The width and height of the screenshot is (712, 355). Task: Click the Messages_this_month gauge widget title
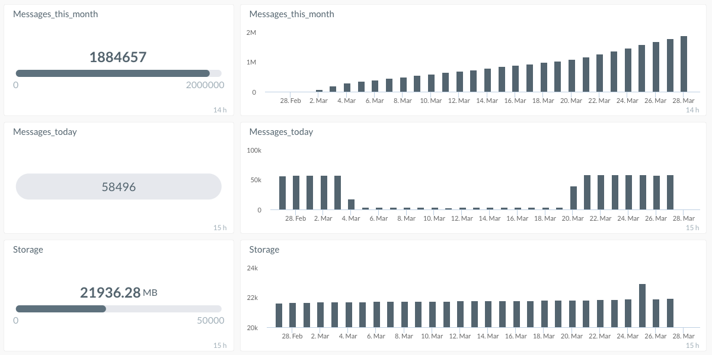pyautogui.click(x=56, y=14)
